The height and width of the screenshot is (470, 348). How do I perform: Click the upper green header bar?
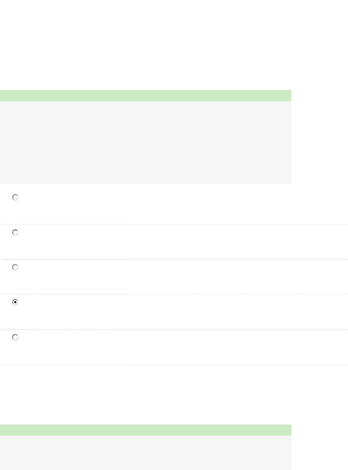(x=145, y=95)
